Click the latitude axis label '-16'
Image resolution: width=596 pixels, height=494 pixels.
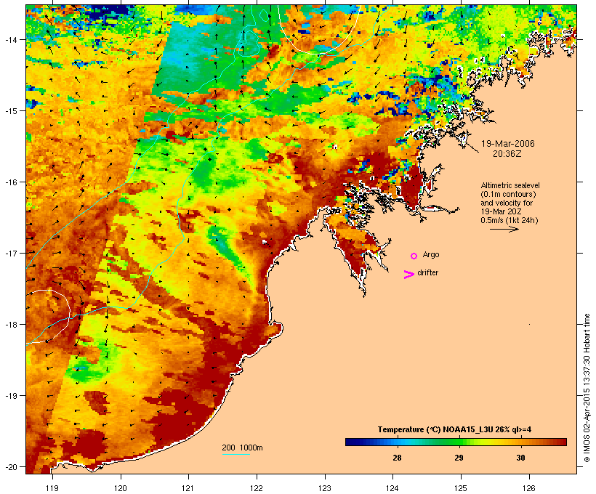[x=10, y=182]
